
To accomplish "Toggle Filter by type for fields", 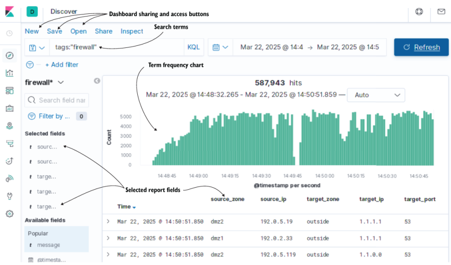I will tap(48, 116).
